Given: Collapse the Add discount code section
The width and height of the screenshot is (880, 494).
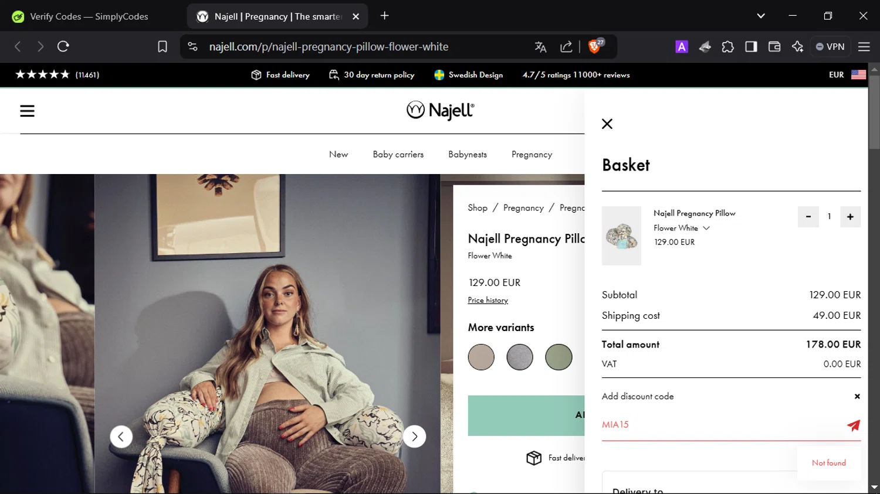Looking at the screenshot, I should [857, 397].
